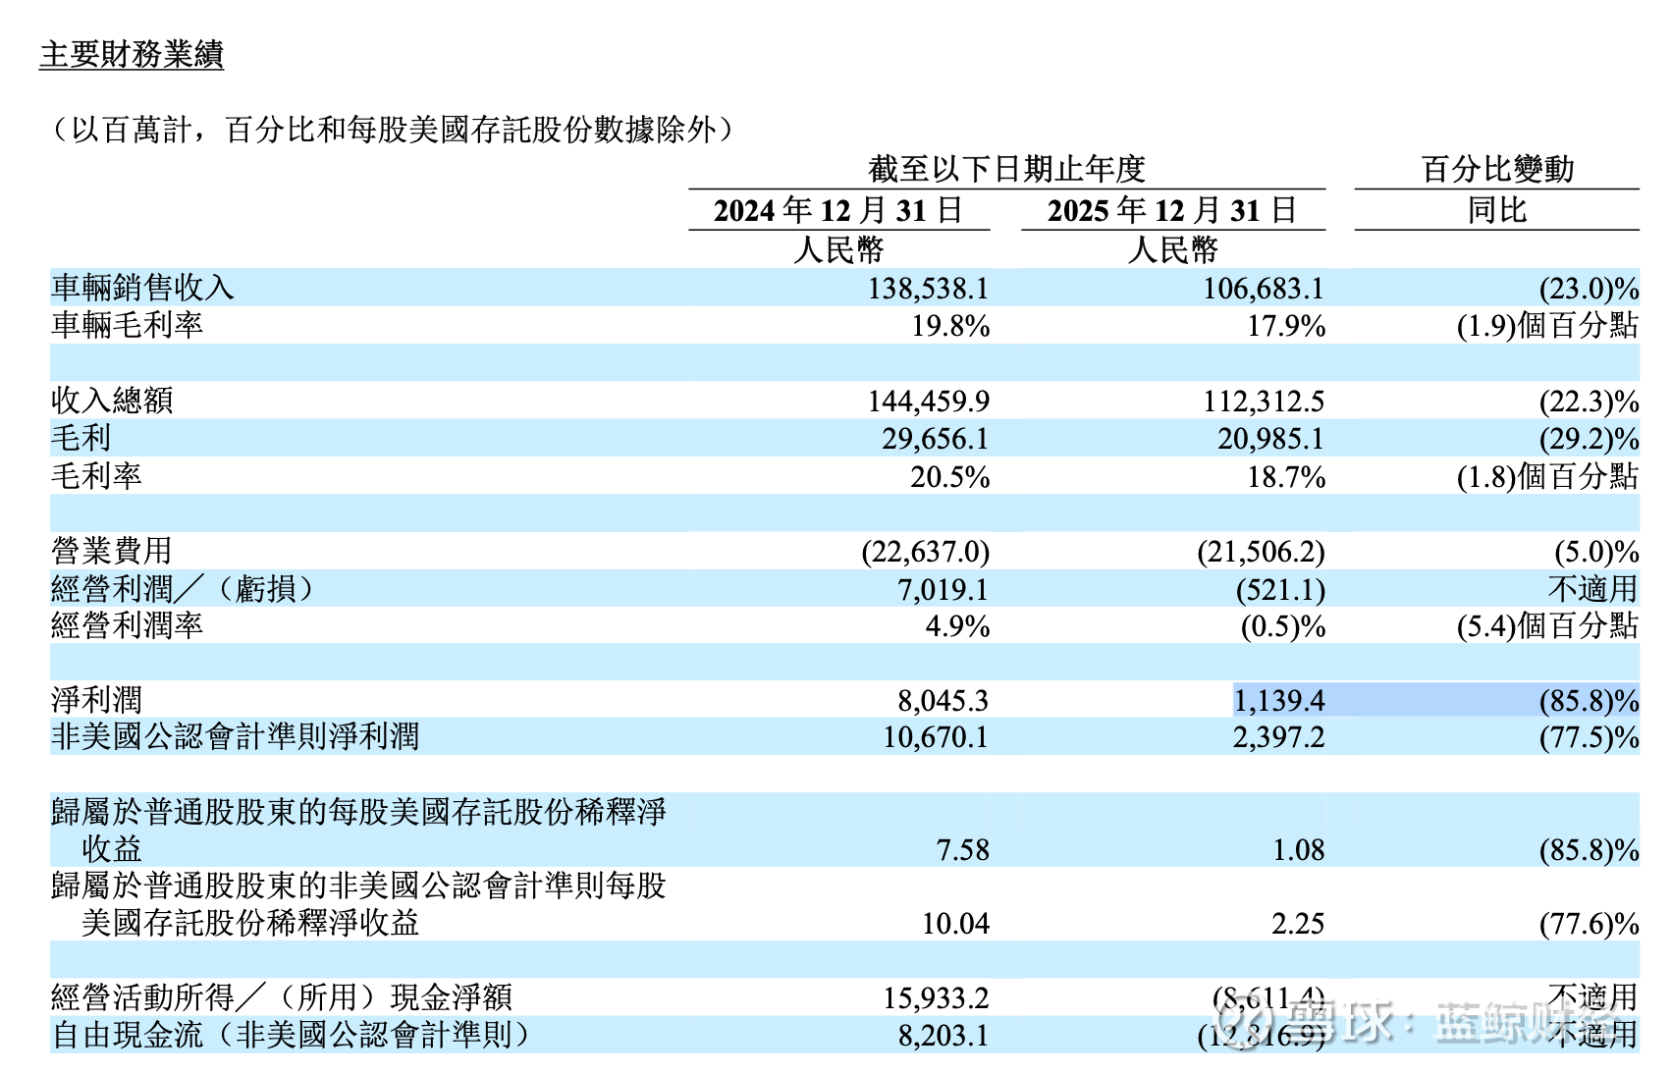
Task: Select the value 29,656.1
Action: (x=935, y=439)
